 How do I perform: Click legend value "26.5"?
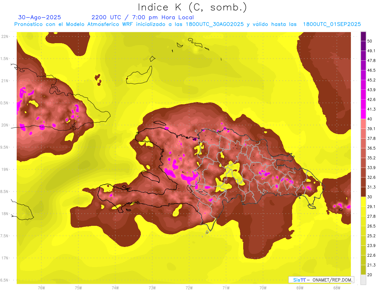pos(371,226)
